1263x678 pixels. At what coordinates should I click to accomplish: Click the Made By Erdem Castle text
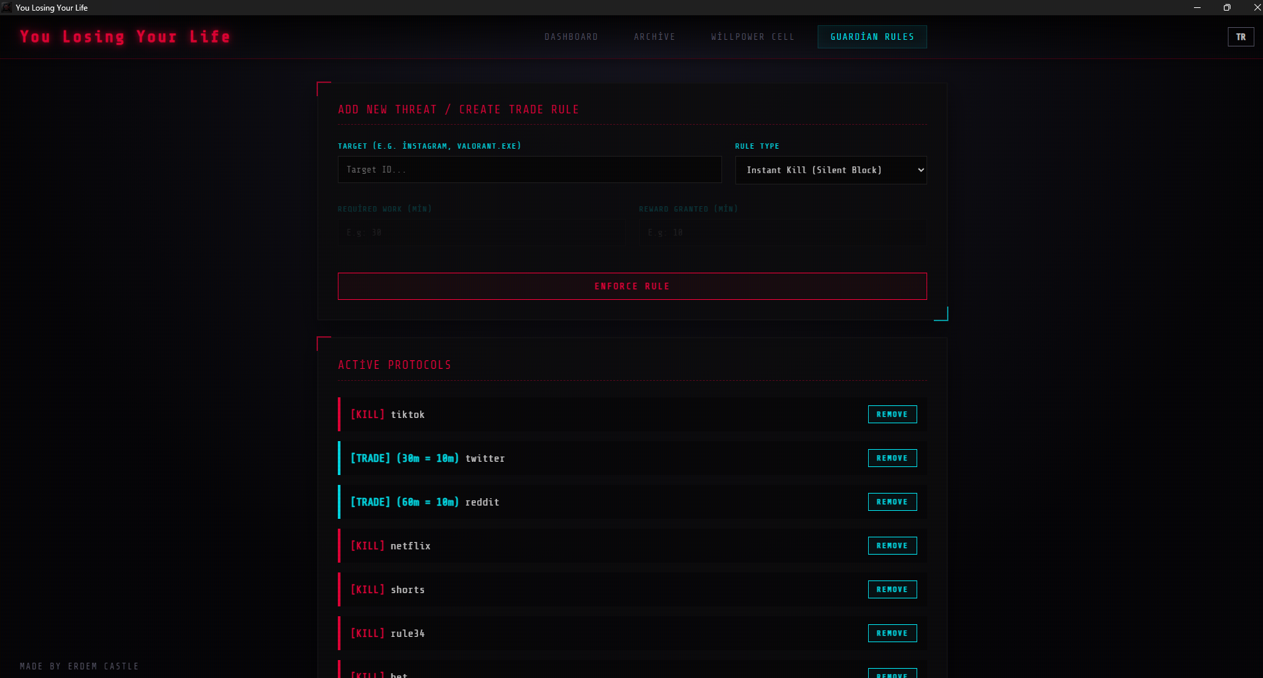pyautogui.click(x=79, y=666)
